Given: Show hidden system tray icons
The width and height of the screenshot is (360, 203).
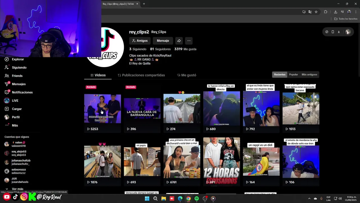Looking at the screenshot, I should [x=309, y=198].
